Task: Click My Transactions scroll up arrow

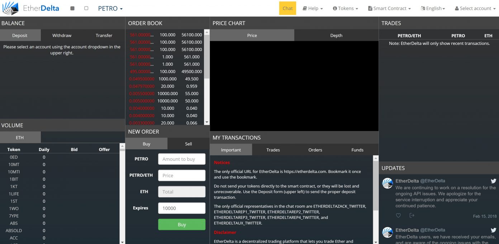Action: pos(376,158)
